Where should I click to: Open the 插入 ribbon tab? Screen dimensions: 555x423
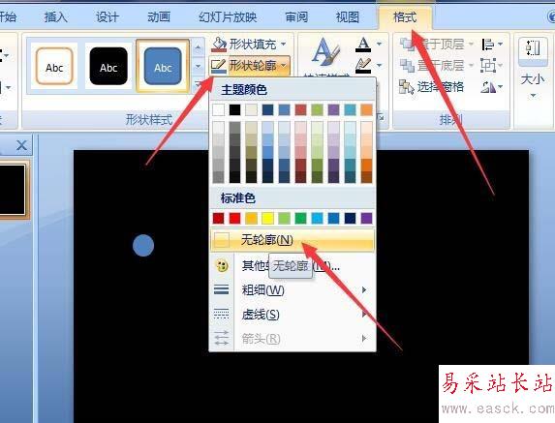click(56, 17)
